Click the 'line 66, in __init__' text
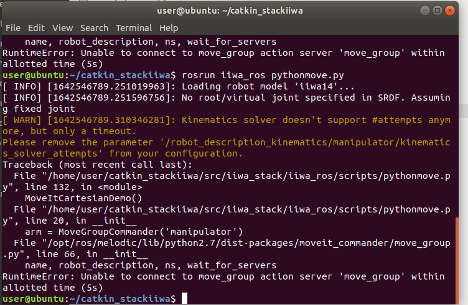468x305 pixels. click(92, 254)
